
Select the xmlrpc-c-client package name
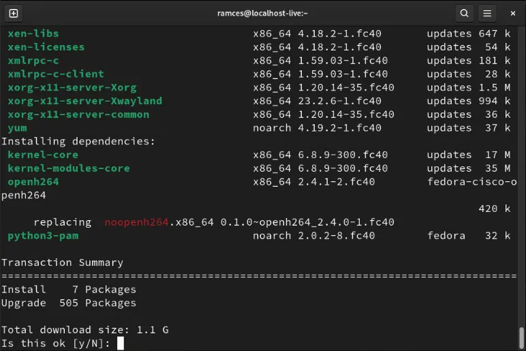tap(56, 74)
